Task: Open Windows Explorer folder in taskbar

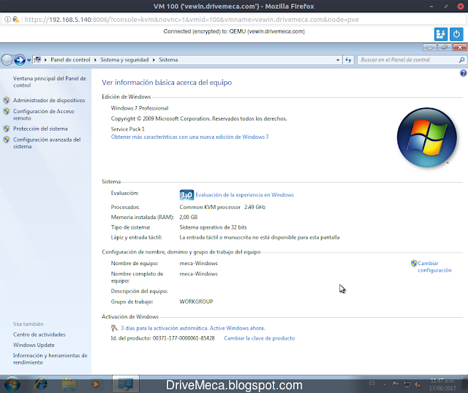Action: pos(69,384)
